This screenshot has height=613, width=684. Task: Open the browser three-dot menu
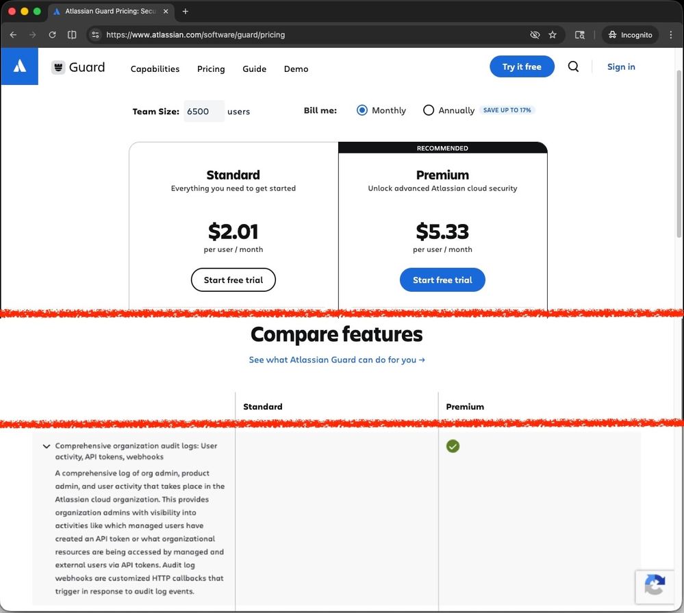tap(671, 35)
